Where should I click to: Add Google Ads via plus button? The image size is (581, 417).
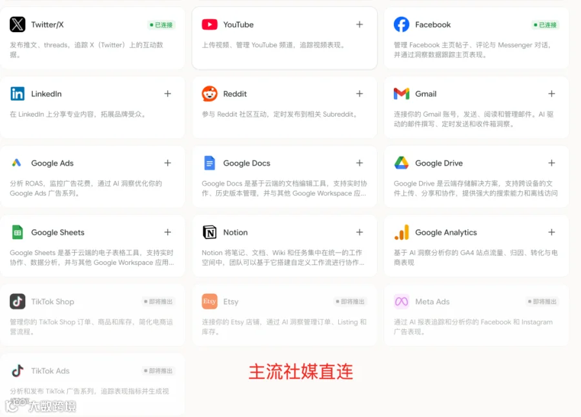pos(167,163)
